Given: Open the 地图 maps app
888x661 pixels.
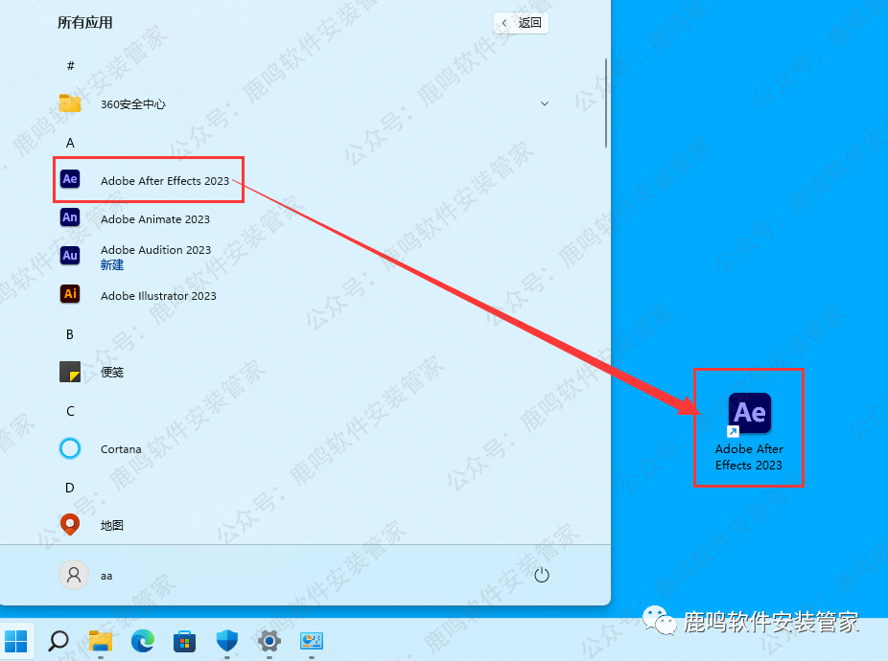Looking at the screenshot, I should (111, 525).
